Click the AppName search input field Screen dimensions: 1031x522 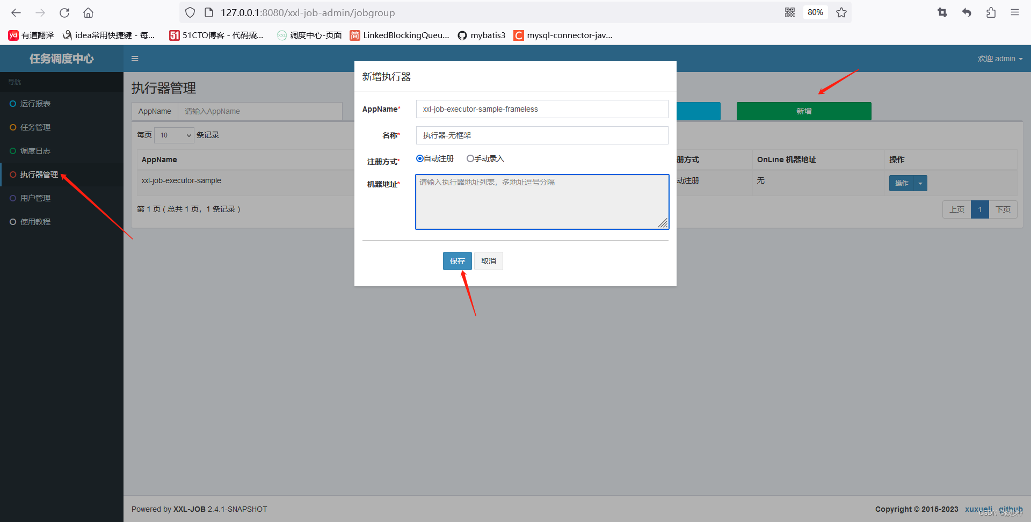(x=260, y=111)
